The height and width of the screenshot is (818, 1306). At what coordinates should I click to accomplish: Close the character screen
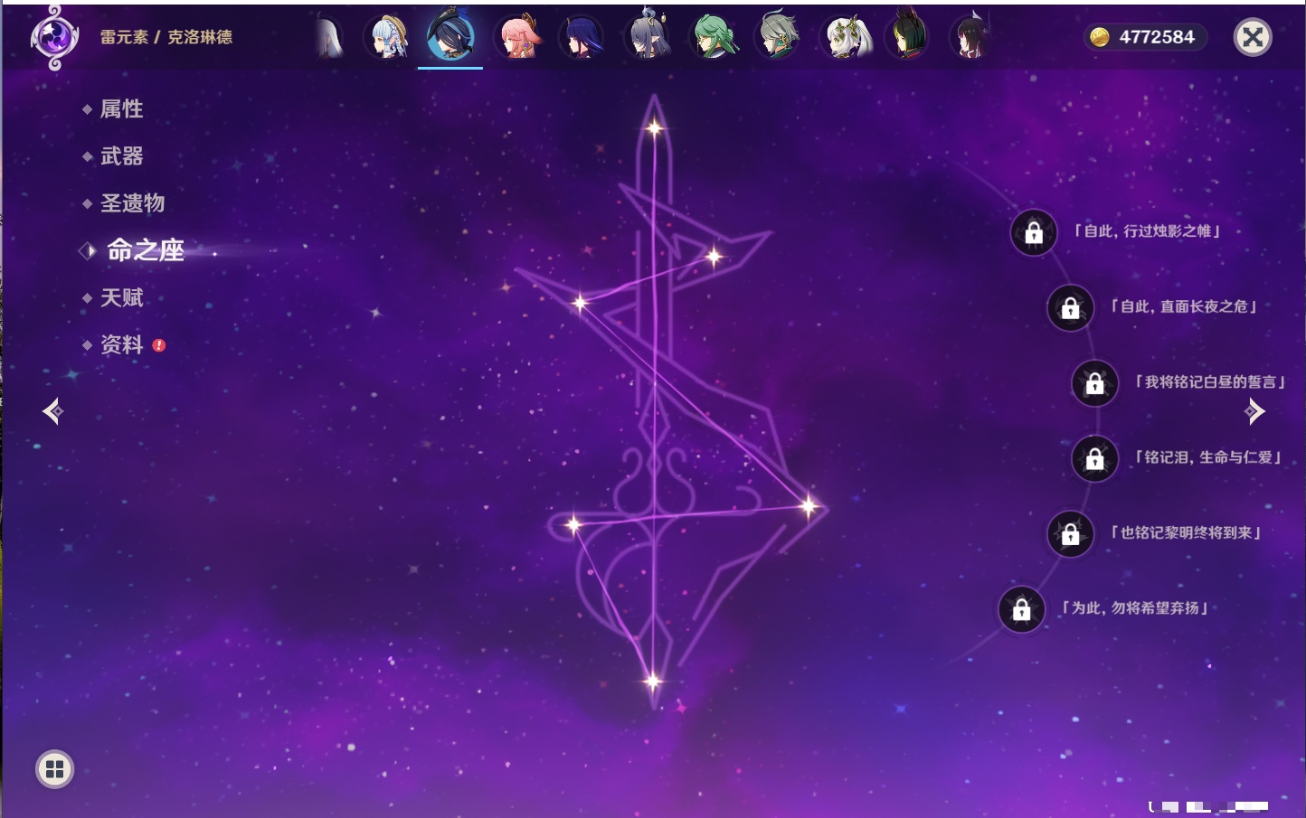1253,37
